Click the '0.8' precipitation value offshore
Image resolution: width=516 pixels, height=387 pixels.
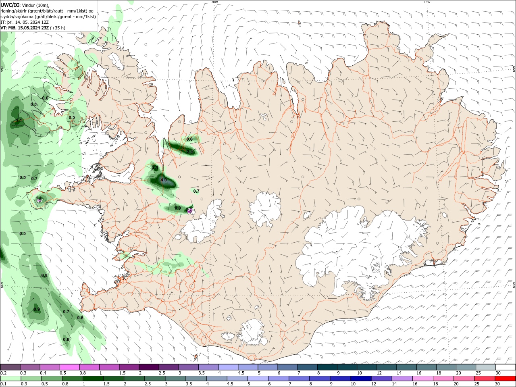point(44,275)
